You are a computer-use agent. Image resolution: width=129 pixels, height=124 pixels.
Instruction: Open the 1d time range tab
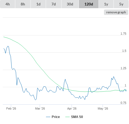38,4
